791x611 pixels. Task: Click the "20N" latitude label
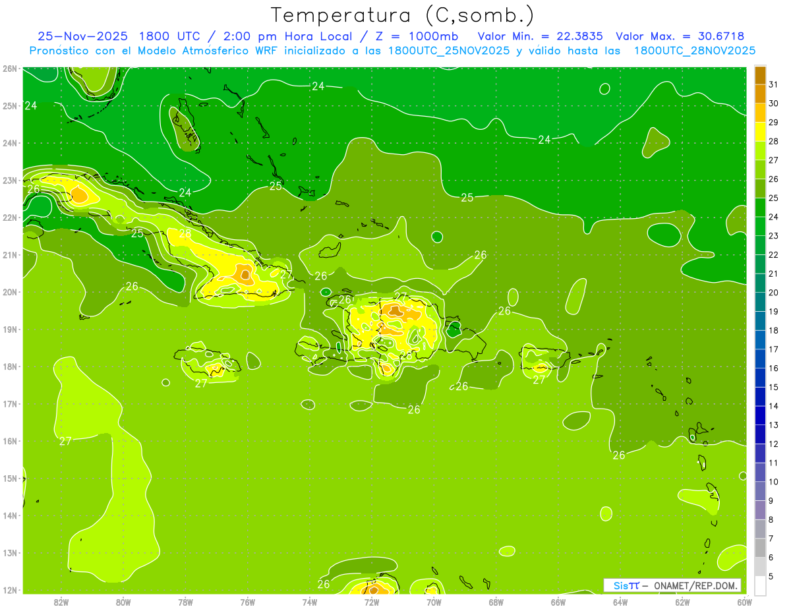tap(10, 291)
